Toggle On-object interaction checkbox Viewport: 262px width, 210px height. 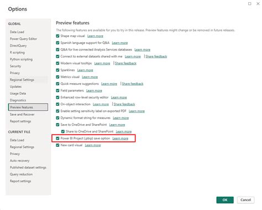coord(57,104)
